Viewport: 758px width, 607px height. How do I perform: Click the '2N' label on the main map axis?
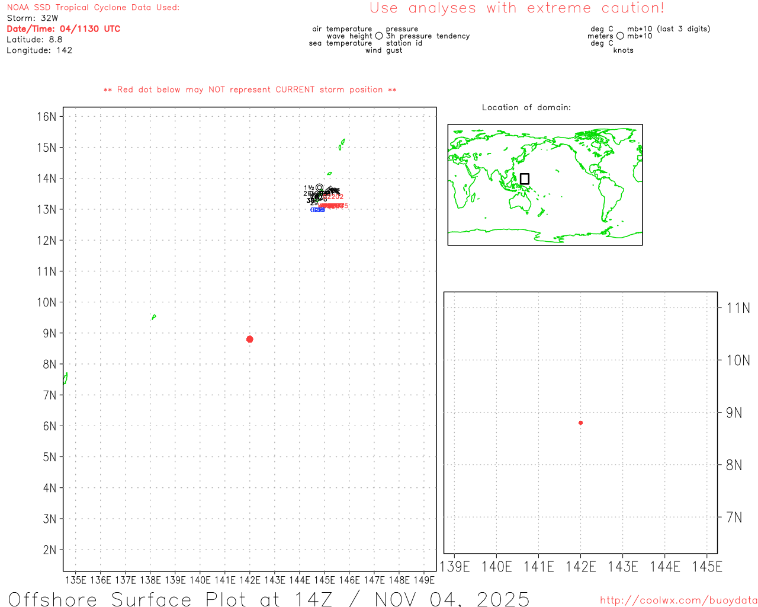[x=50, y=550]
